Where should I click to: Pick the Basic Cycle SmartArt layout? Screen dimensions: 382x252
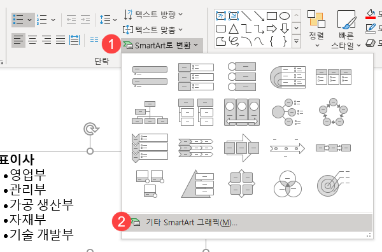point(334,112)
